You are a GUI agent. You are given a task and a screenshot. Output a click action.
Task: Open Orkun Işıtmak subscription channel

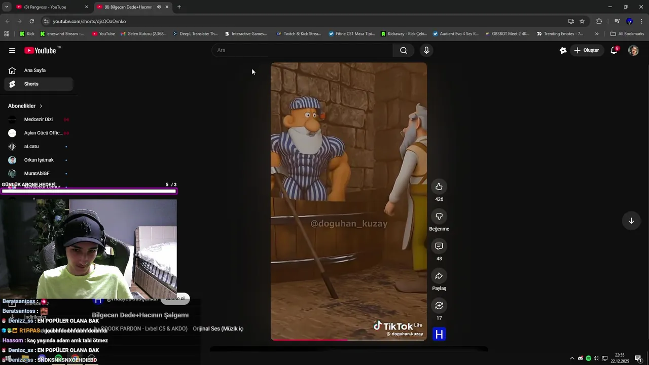point(39,160)
